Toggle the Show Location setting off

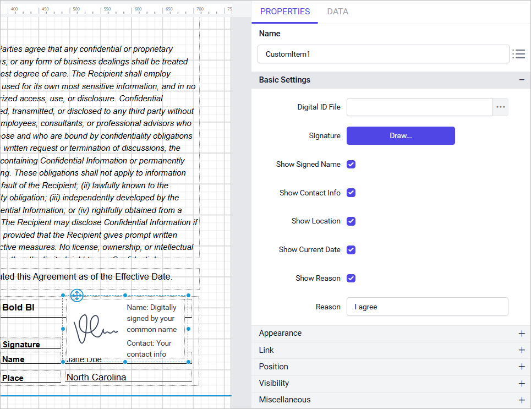click(x=351, y=221)
